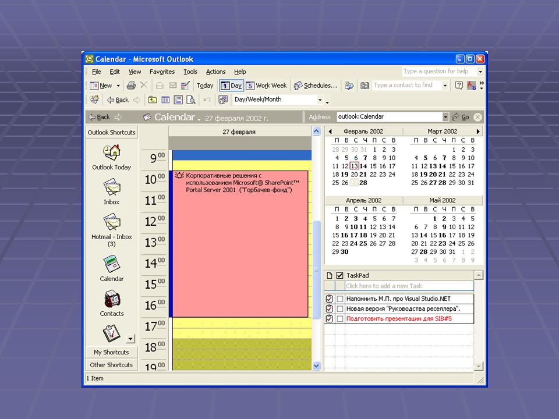Click the Calendar Coloring toolbar icon
The height and width of the screenshot is (419, 559).
[185, 86]
